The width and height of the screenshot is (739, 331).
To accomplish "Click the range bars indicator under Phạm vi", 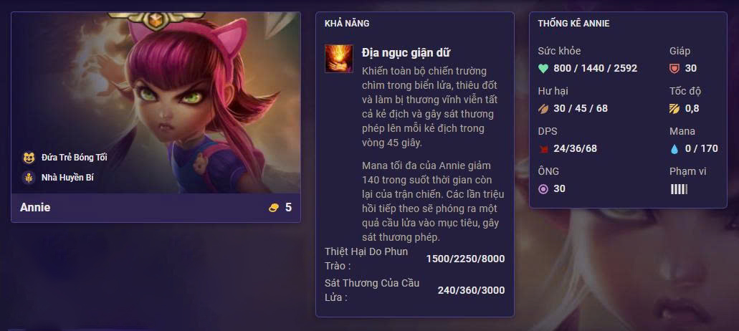I will (x=679, y=189).
